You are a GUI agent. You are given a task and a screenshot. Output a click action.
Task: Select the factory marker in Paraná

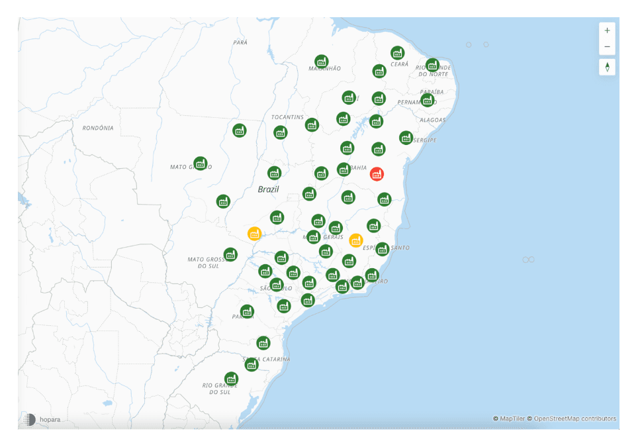[x=248, y=310]
